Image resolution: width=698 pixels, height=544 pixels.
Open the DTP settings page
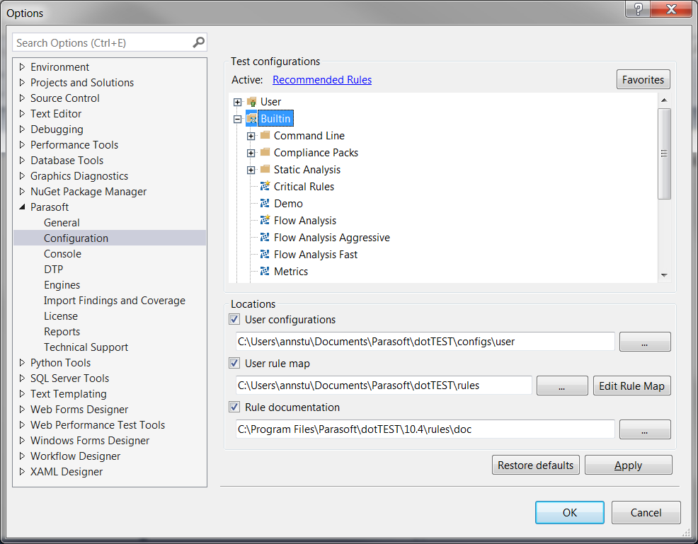(x=53, y=269)
